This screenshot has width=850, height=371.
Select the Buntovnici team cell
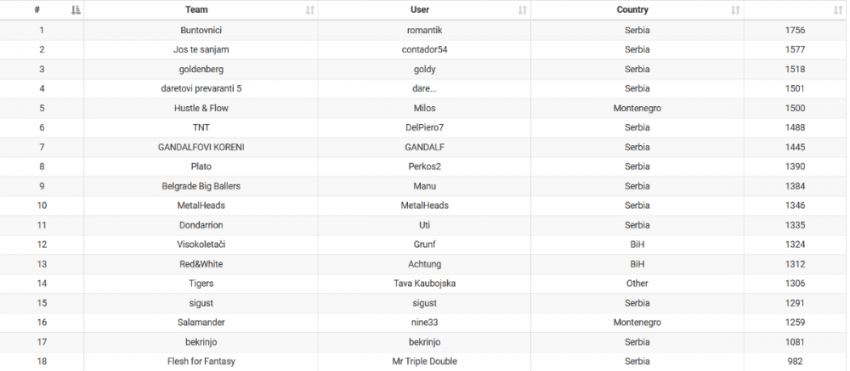pos(201,31)
